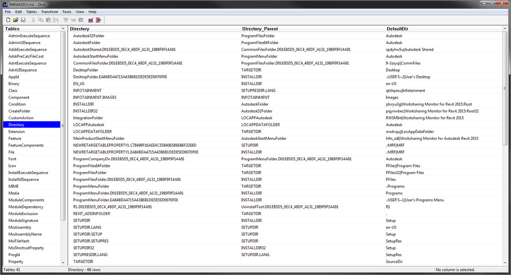
Task: Click the Tables list header
Action: (x=32, y=29)
